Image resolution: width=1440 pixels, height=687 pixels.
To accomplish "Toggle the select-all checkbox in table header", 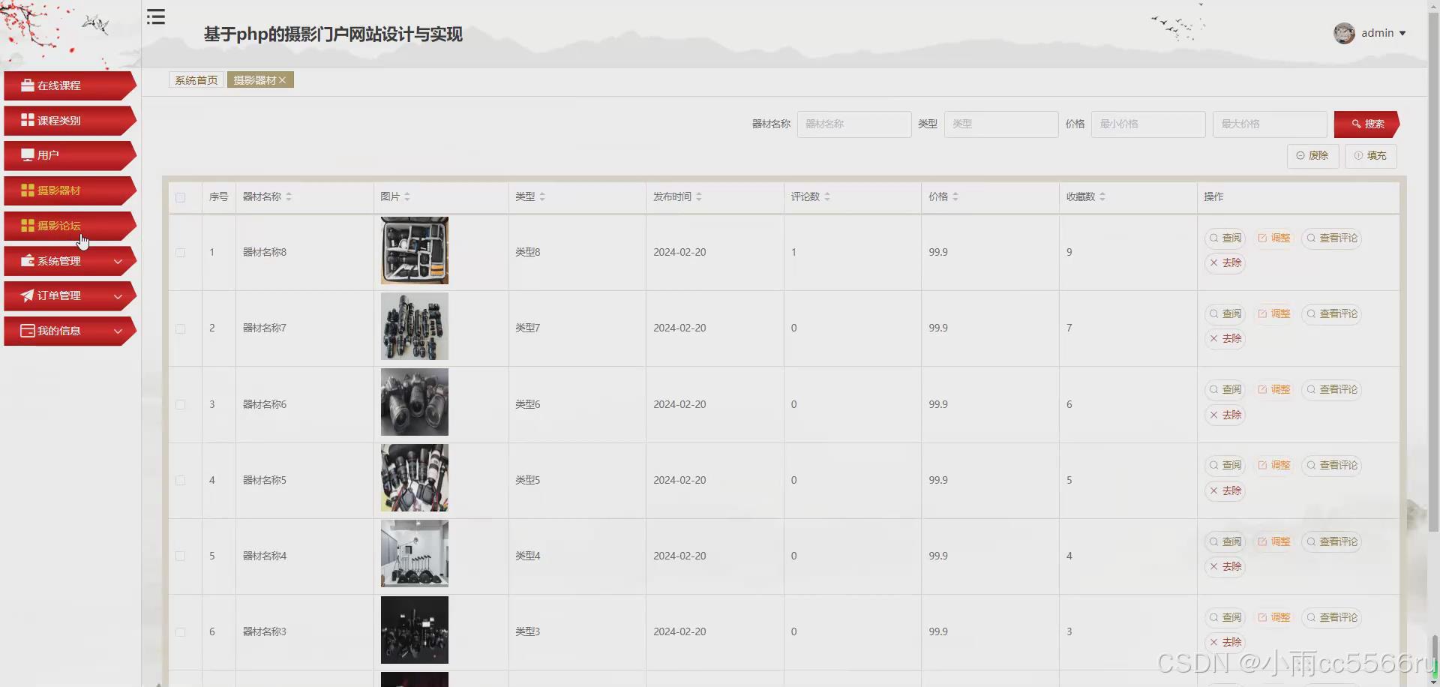I will (180, 197).
